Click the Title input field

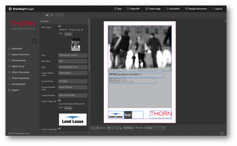[73, 55]
